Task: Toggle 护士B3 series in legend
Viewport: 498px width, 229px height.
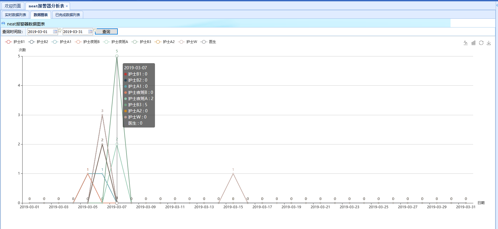Action: click(x=141, y=42)
